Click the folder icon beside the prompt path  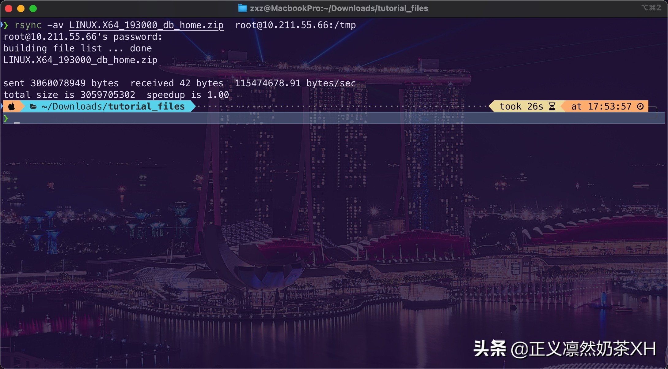(x=33, y=106)
